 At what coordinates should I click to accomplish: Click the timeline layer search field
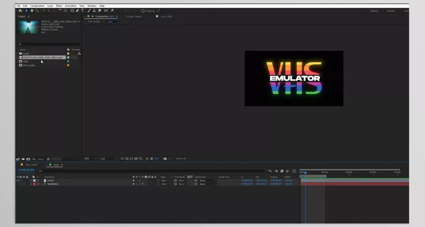point(151,171)
